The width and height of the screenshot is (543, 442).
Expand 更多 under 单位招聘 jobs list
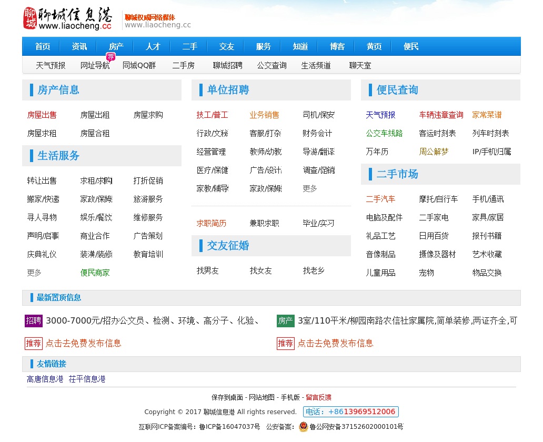(310, 189)
